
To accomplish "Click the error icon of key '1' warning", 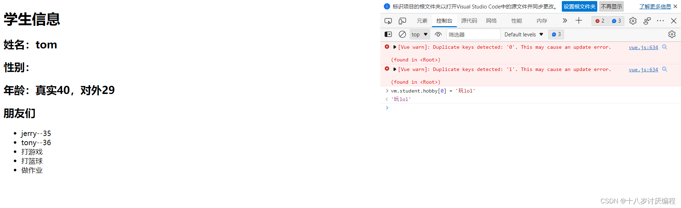I will coord(387,69).
